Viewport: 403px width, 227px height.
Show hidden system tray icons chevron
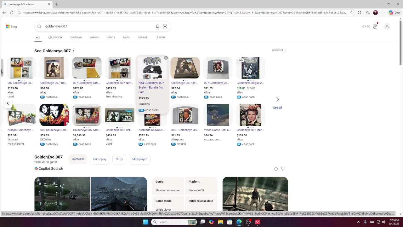point(358,222)
